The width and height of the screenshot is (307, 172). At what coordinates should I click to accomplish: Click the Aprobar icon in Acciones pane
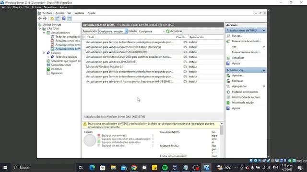coord(228,75)
